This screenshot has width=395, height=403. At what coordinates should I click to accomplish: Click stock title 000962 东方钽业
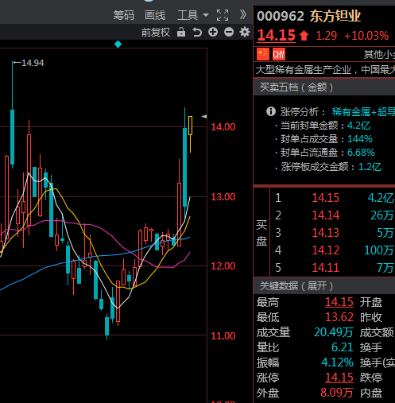[x=309, y=16]
